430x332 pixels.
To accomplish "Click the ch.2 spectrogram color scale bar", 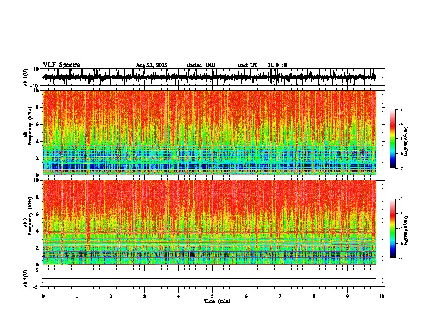I will (393, 228).
